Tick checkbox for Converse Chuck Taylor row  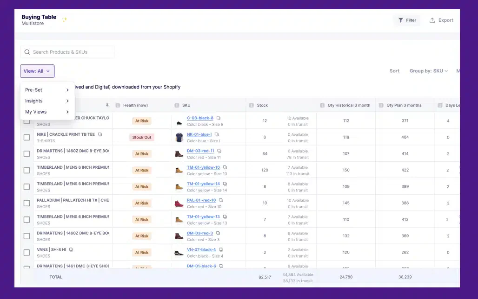coord(27,122)
